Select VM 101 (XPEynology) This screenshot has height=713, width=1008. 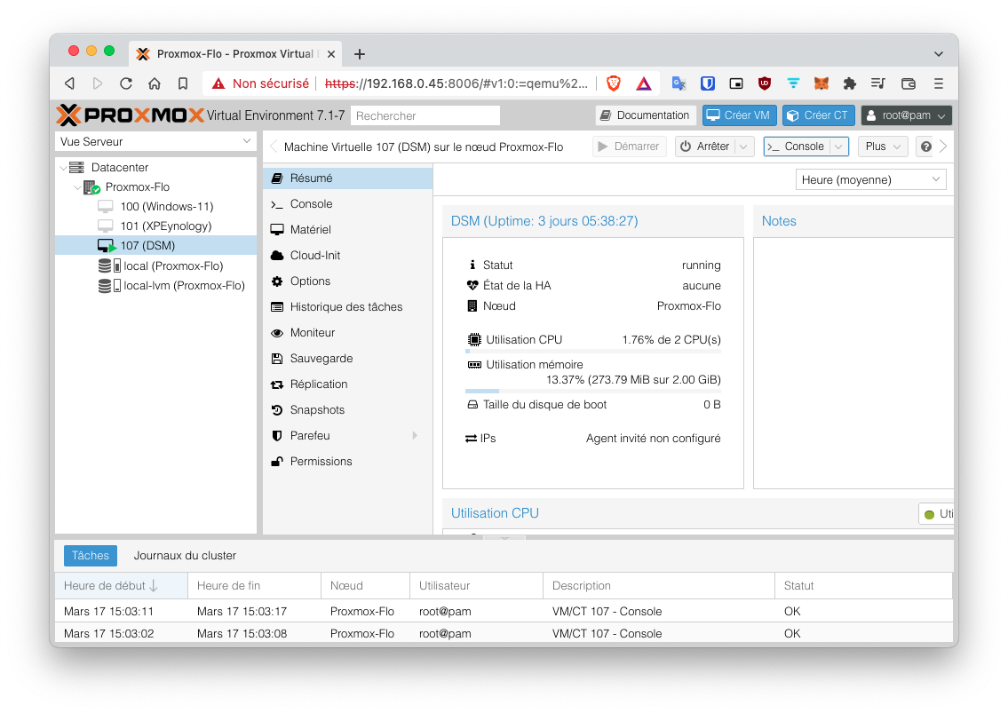(x=166, y=226)
